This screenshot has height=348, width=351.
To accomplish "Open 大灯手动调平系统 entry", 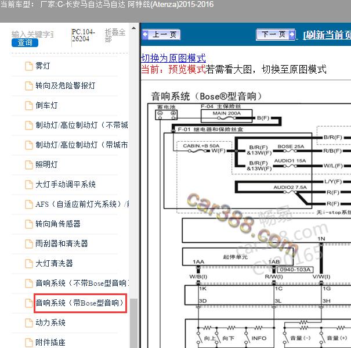I will 66,184.
